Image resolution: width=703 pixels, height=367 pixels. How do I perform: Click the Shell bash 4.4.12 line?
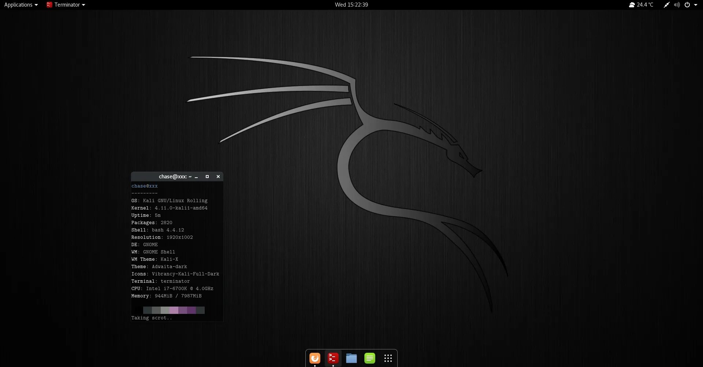pos(158,230)
